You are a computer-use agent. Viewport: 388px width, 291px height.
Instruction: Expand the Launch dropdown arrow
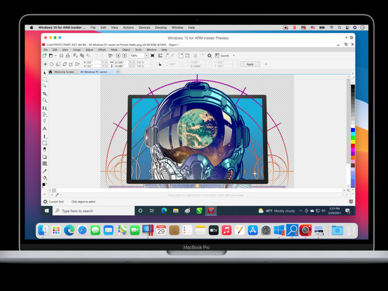point(234,55)
